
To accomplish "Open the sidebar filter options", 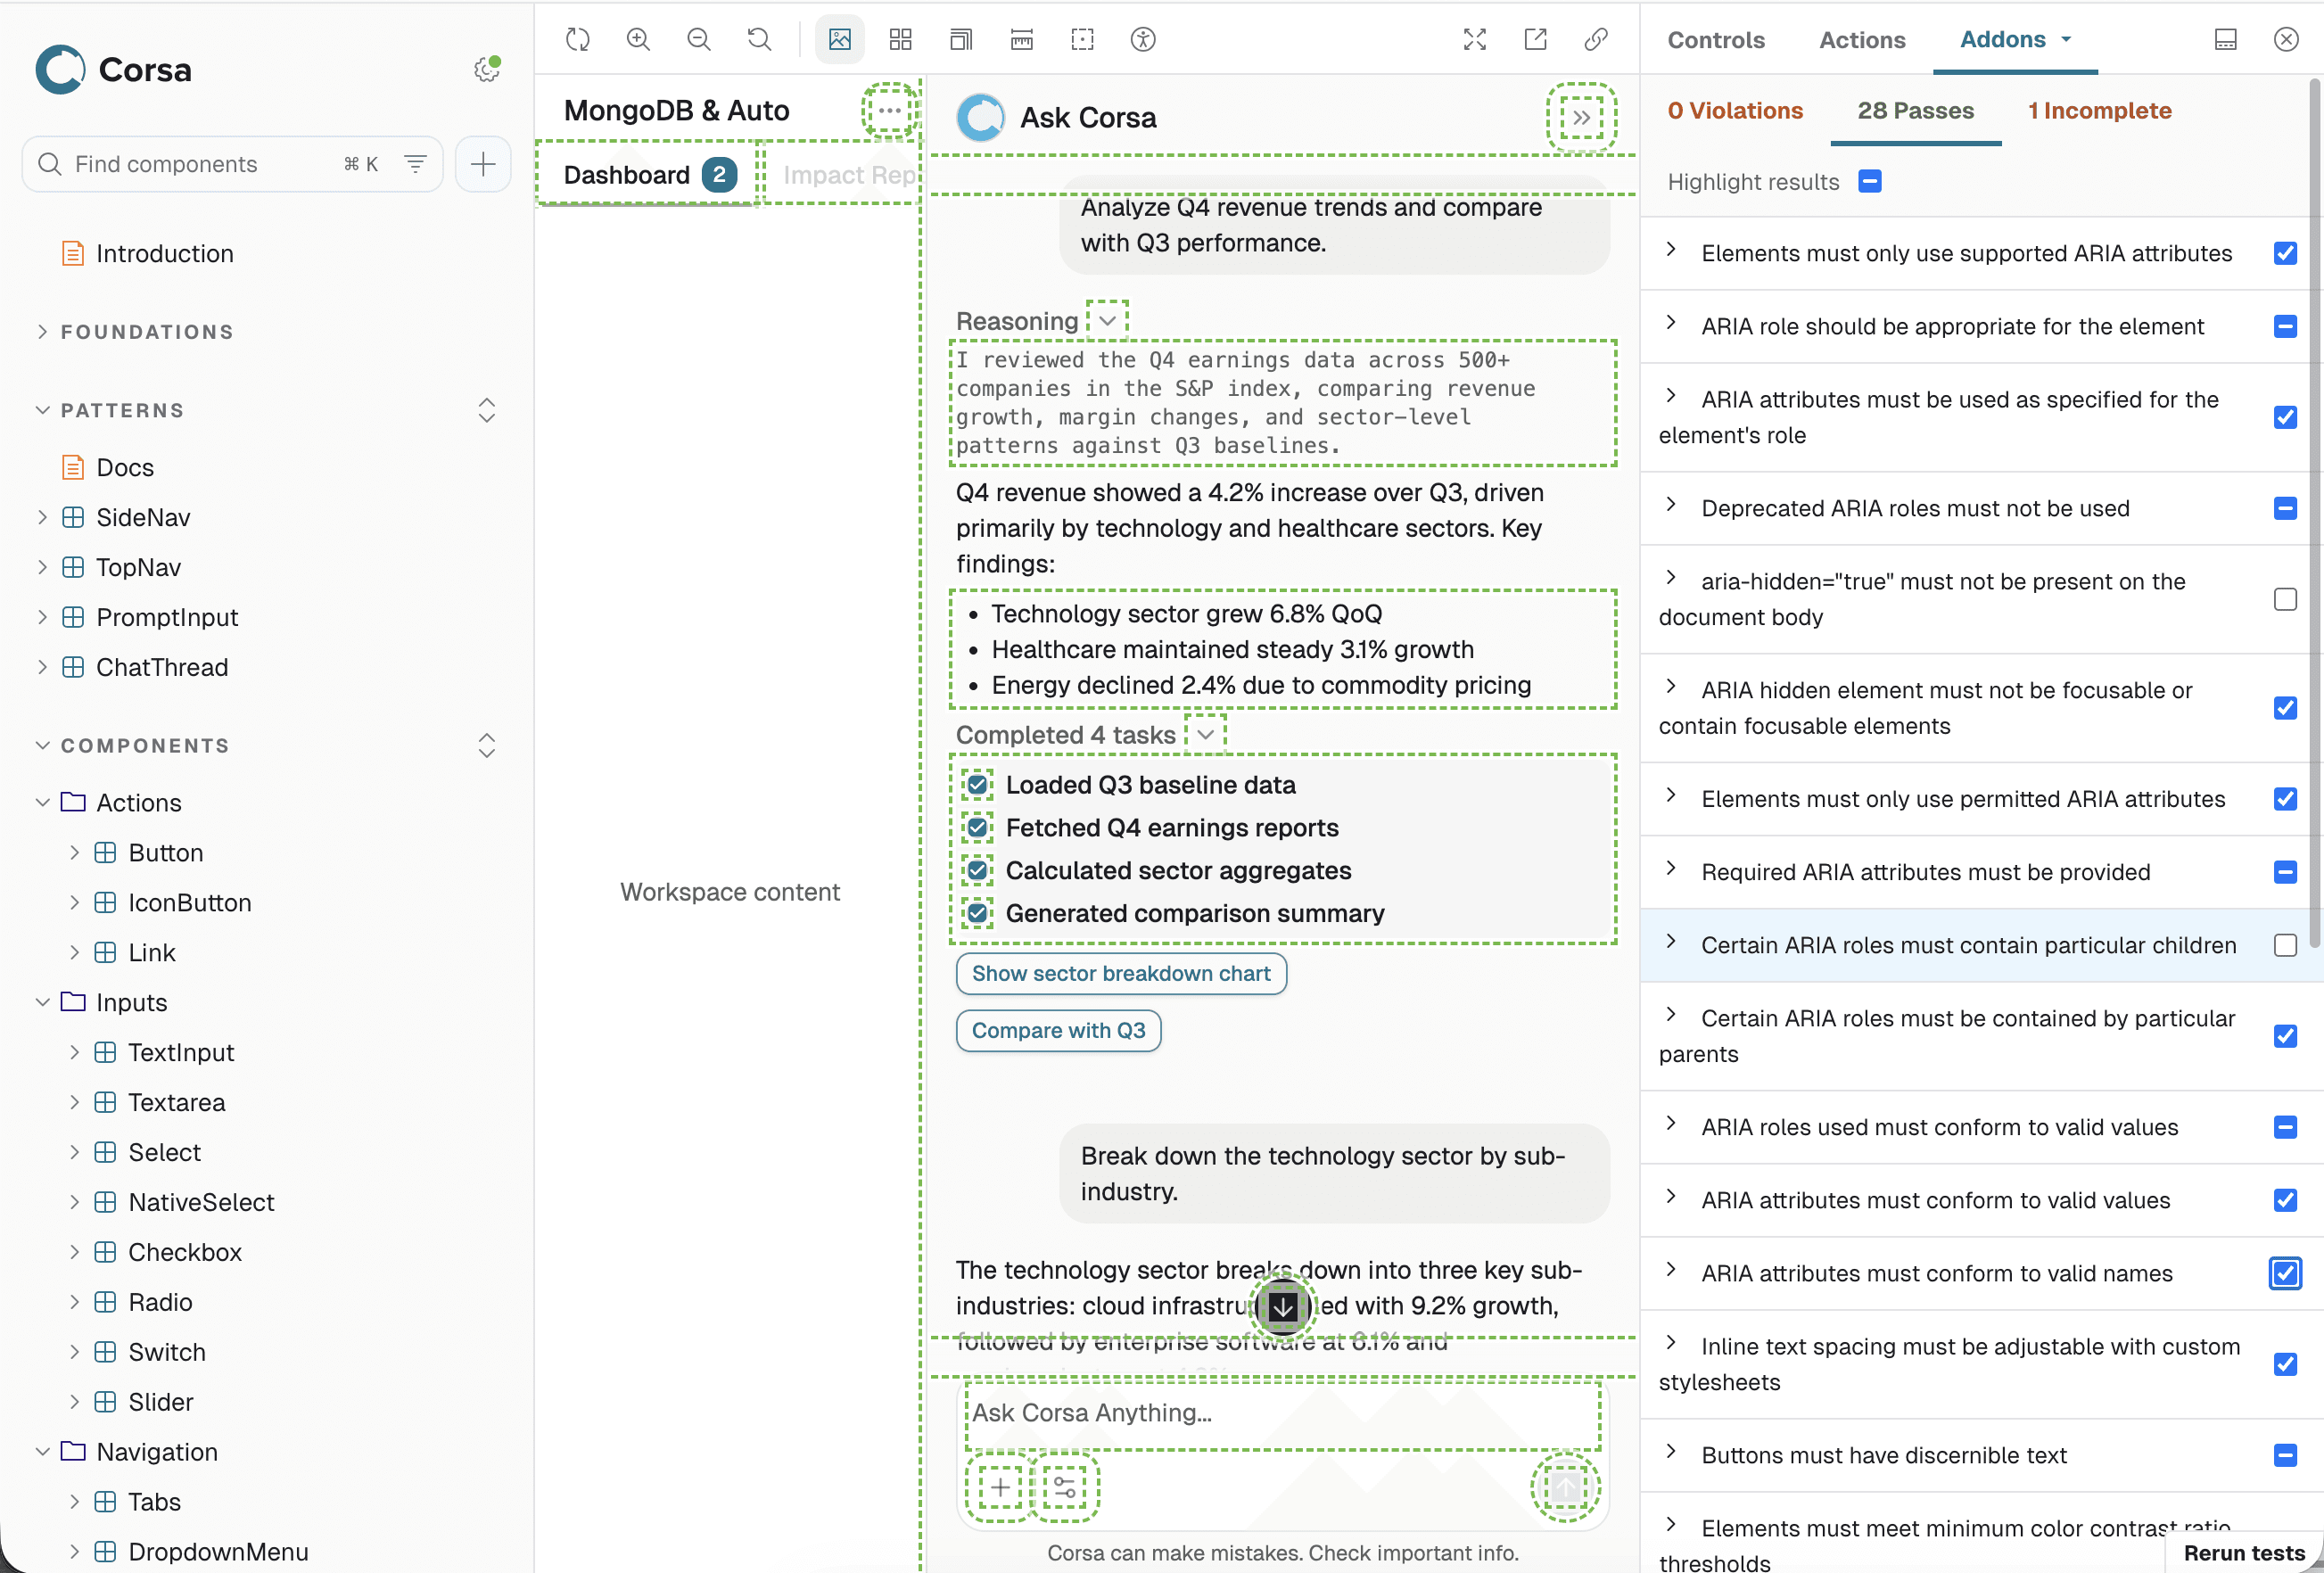I will tap(416, 164).
